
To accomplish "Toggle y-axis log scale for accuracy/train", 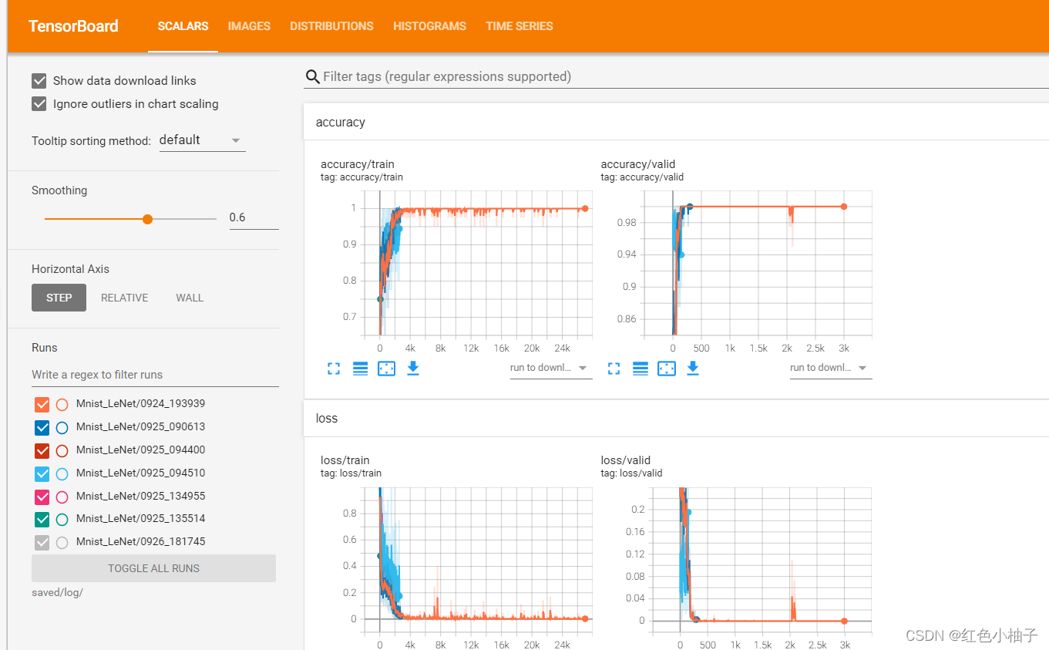I will coord(360,369).
